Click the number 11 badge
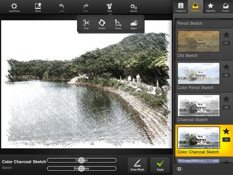The image size is (233, 175). pyautogui.click(x=226, y=43)
